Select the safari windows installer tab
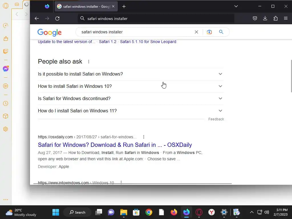The image size is (292, 219). (86, 7)
